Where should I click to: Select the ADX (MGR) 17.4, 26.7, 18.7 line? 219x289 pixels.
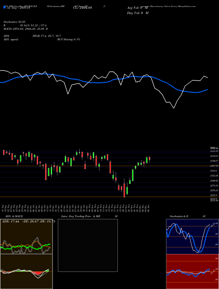point(32,36)
